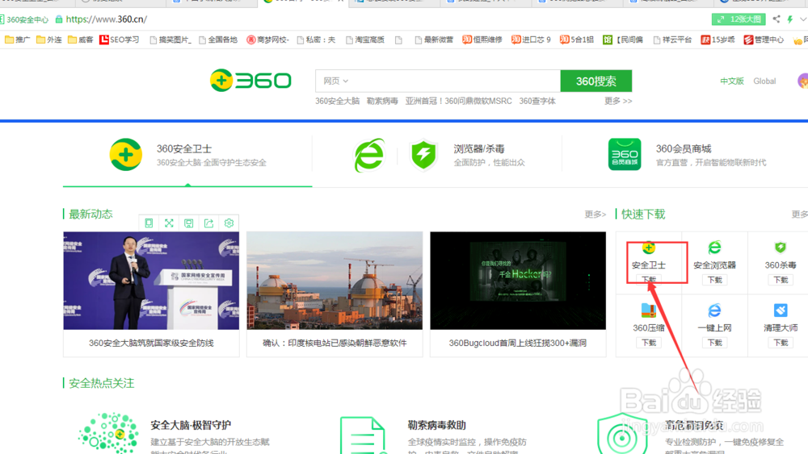Click the 安全浏览器 icon in quick download
This screenshot has width=808, height=454.
tap(715, 248)
